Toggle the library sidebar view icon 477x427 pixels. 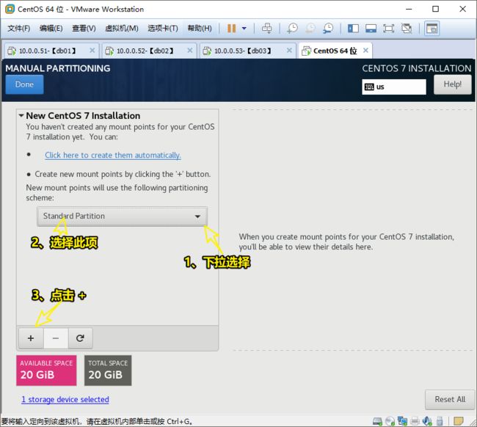(x=353, y=29)
